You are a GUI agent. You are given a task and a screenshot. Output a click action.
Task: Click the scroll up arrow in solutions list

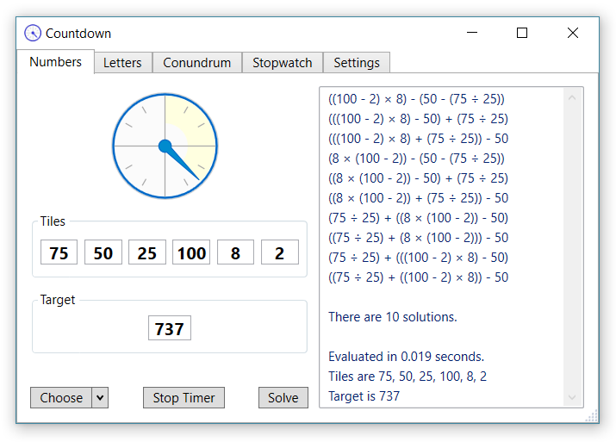[572, 98]
